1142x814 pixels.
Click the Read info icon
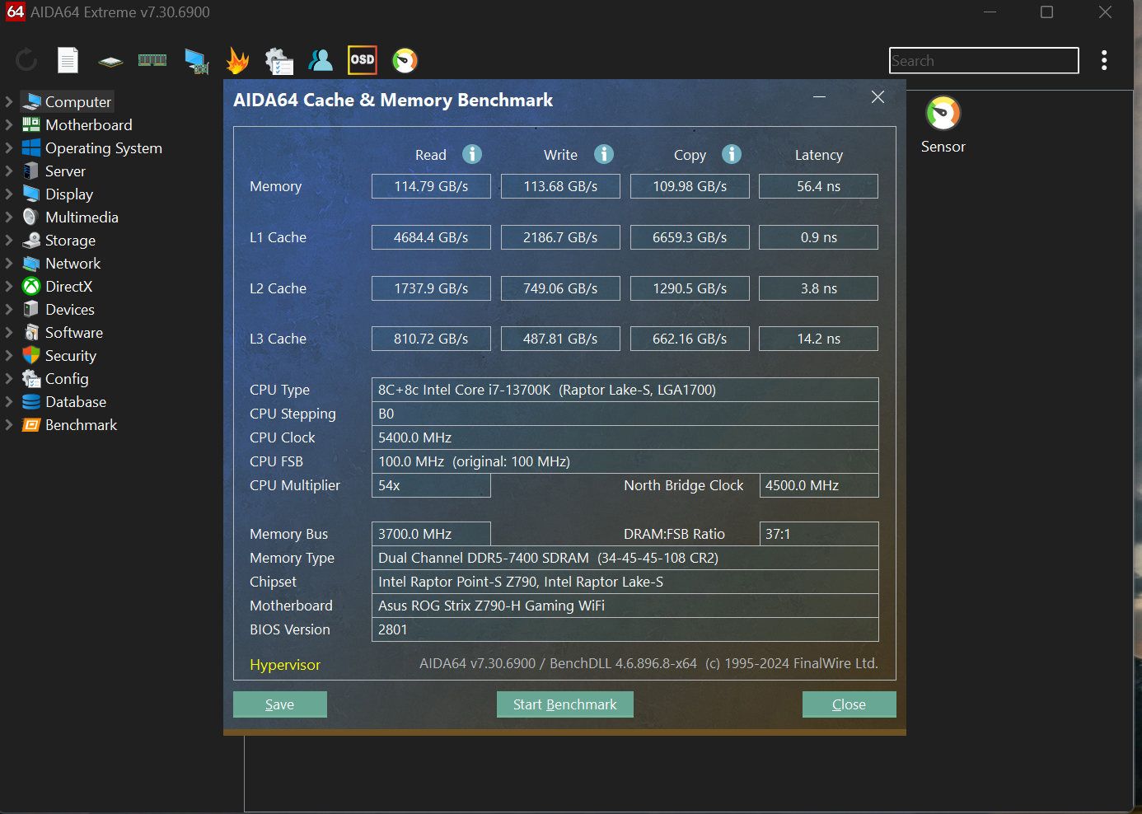point(472,154)
